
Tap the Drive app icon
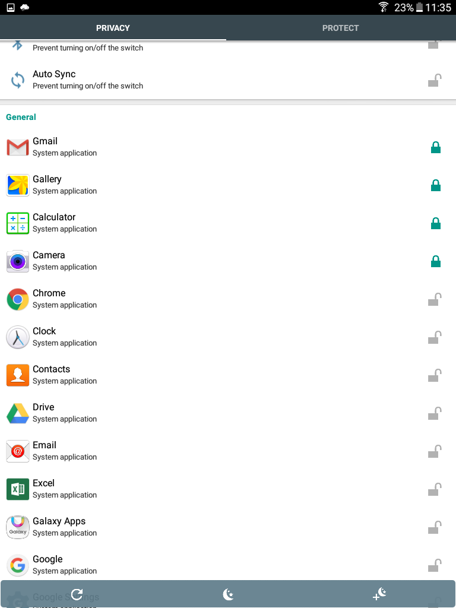tap(18, 413)
